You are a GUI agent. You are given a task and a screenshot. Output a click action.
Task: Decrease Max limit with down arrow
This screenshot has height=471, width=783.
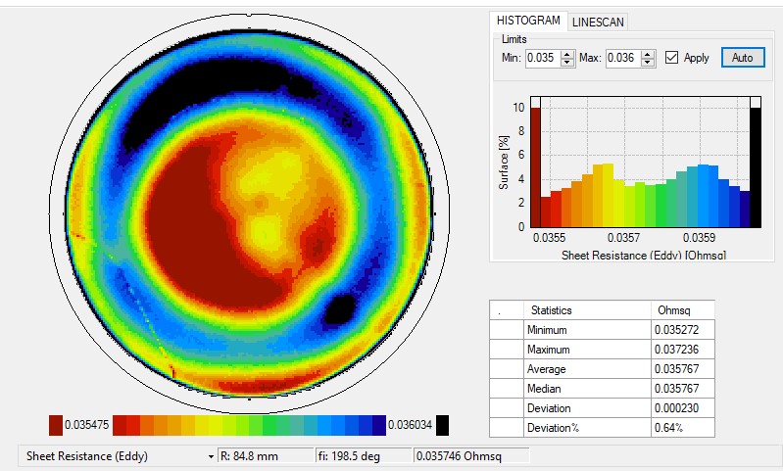click(x=648, y=63)
